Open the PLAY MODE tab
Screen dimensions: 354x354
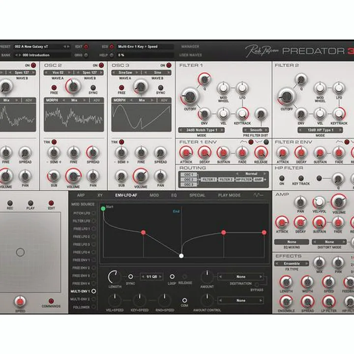click(x=229, y=195)
